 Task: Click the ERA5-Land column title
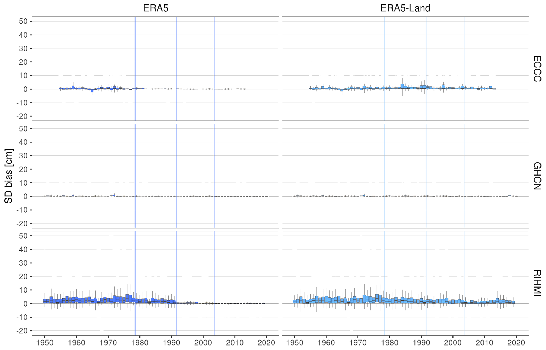coord(405,8)
